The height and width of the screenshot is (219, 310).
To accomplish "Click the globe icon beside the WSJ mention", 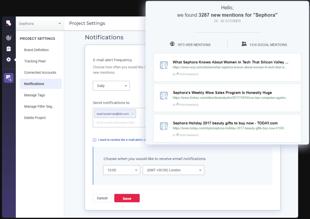I will [x=164, y=65].
